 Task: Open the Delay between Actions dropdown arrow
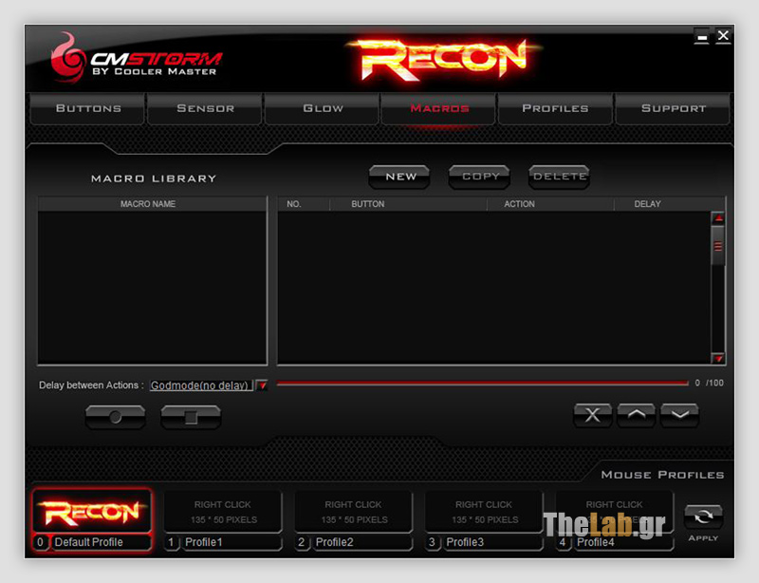[262, 386]
